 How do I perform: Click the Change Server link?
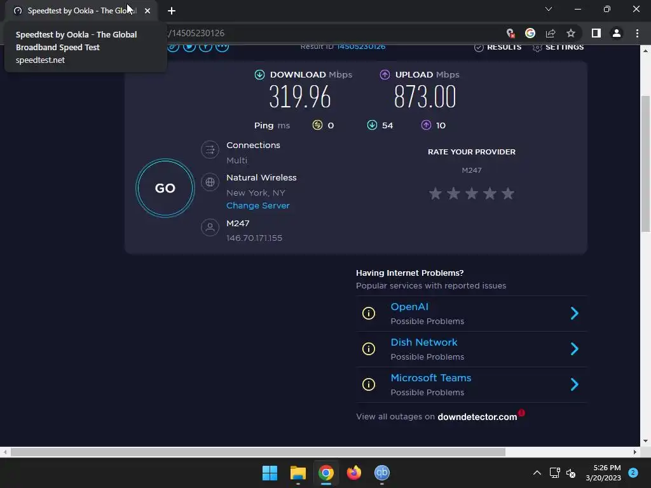click(258, 205)
